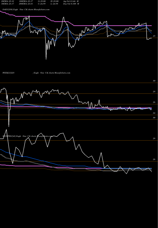The height and width of the screenshot is (228, 158).
Task: Click the 28 axis label of weekly chart
Action: pyautogui.click(x=154, y=92)
